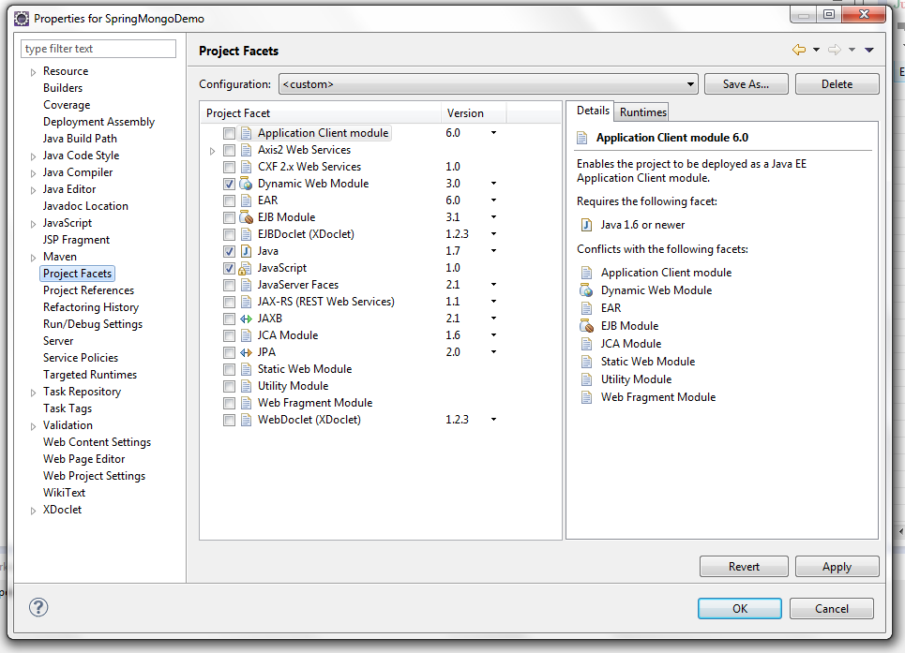Select the Details tab
Image resolution: width=905 pixels, height=653 pixels.
pyautogui.click(x=592, y=111)
